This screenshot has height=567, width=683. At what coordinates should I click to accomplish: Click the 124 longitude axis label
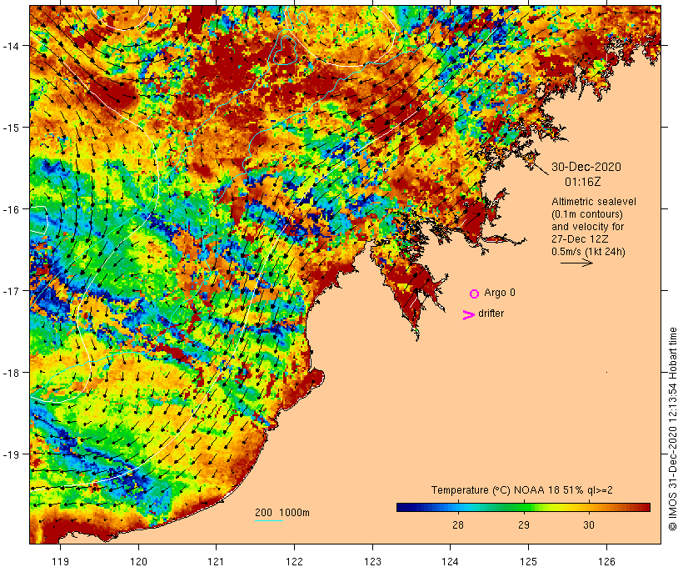click(451, 561)
